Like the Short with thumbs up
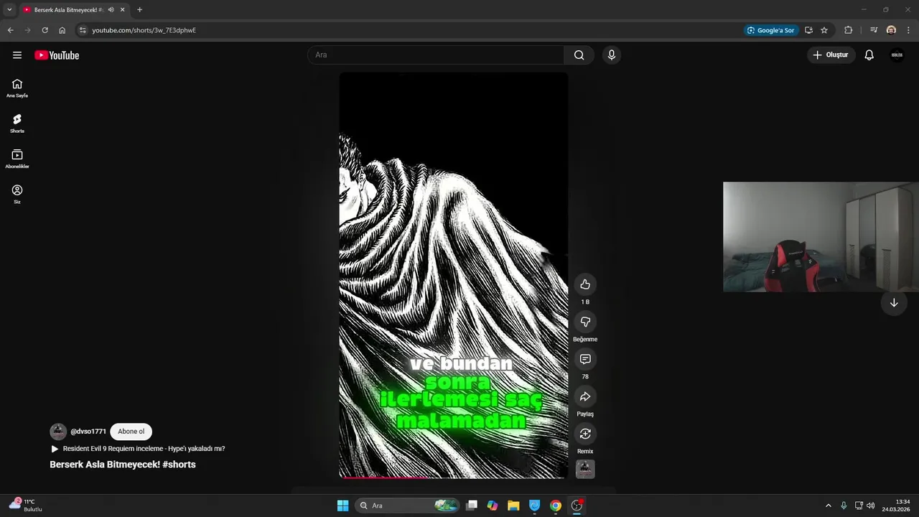The image size is (919, 517). 585,284
